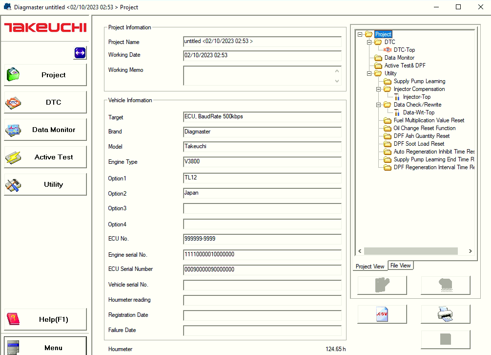Screen dimensions: 491x355
Task: Click the Failure Date field
Action: (x=262, y=331)
